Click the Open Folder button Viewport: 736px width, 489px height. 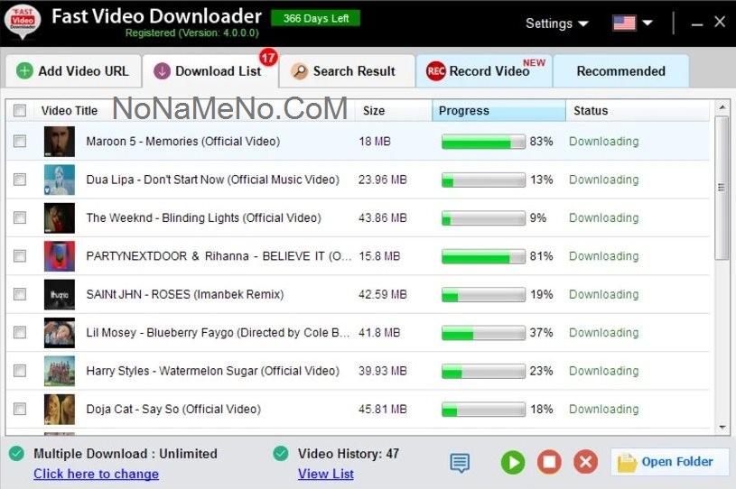pos(669,462)
